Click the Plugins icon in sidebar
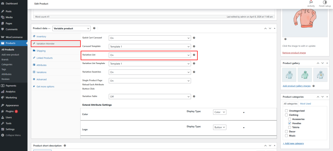 pyautogui.click(x=3, y=111)
